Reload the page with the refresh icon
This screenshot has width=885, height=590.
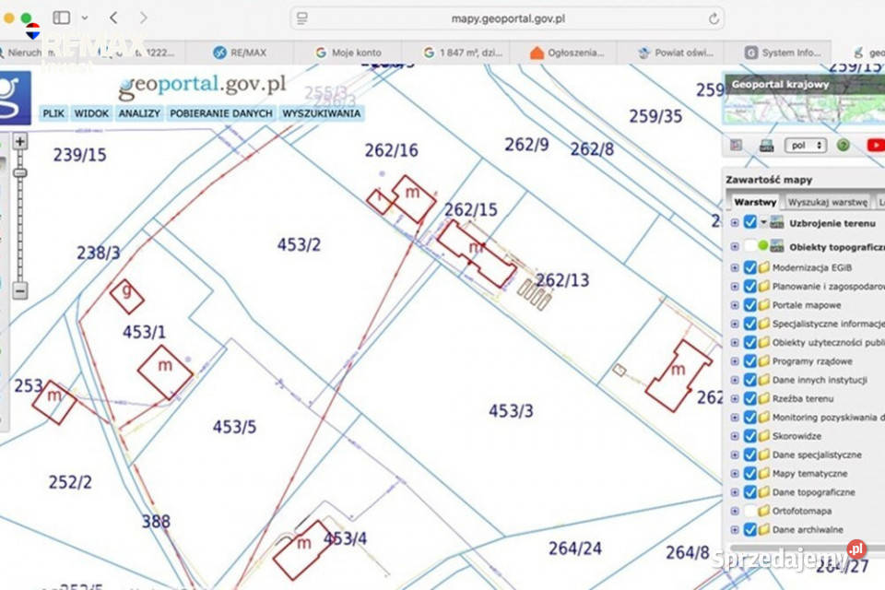pyautogui.click(x=714, y=18)
